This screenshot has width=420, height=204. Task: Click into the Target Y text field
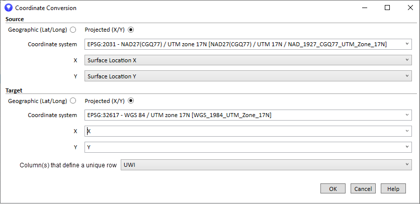(241, 147)
